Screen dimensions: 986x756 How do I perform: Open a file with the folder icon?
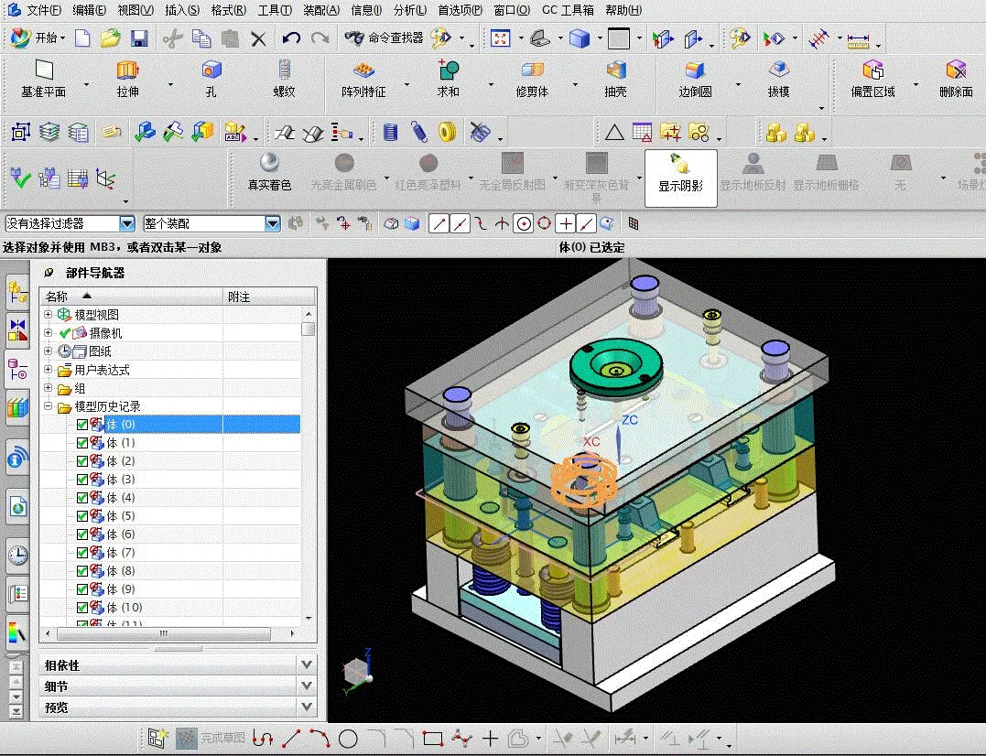[x=110, y=39]
